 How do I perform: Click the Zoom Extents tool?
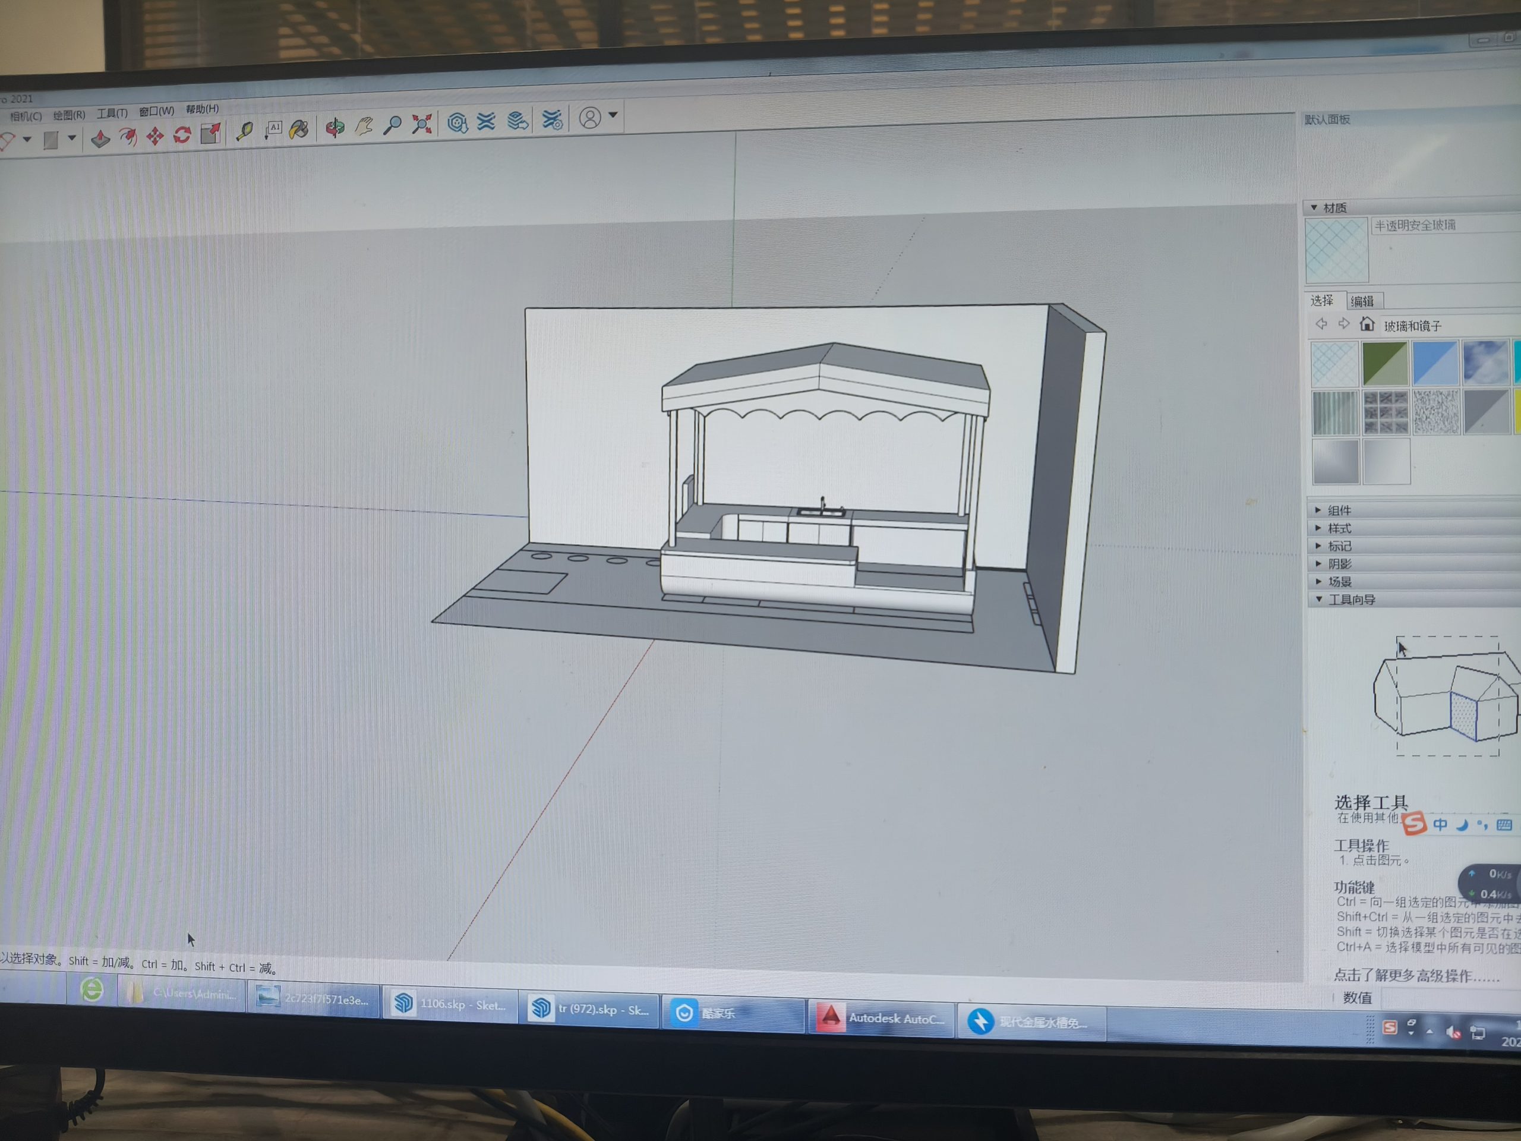tap(421, 124)
